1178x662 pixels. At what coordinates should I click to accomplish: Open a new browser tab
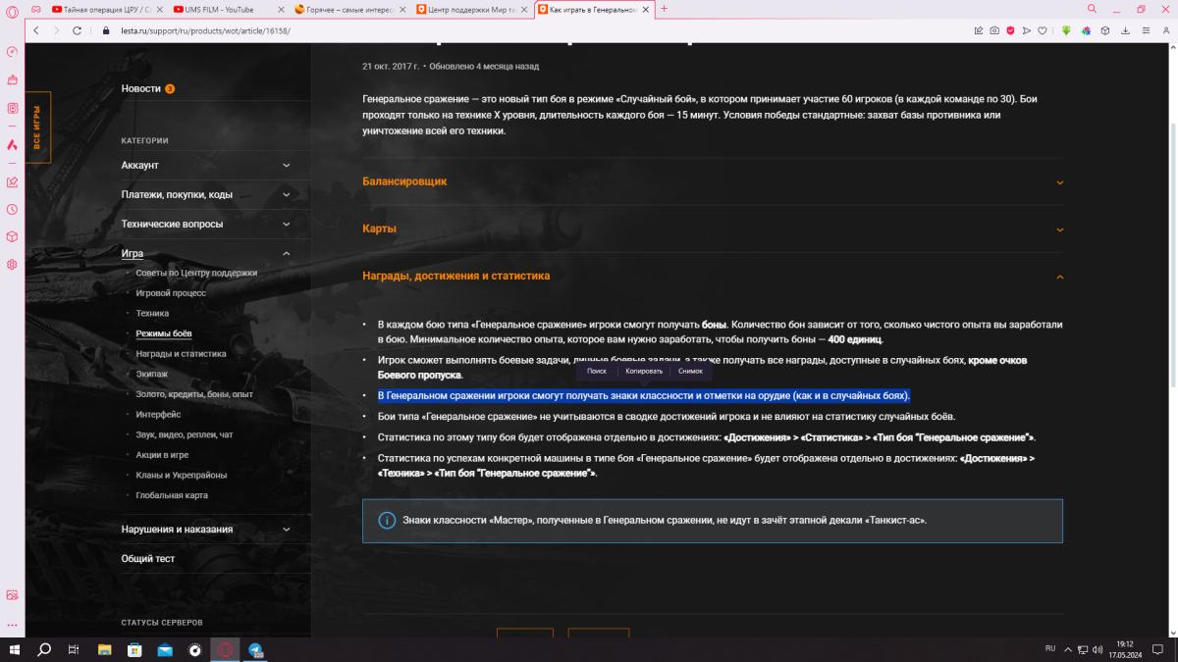point(665,9)
